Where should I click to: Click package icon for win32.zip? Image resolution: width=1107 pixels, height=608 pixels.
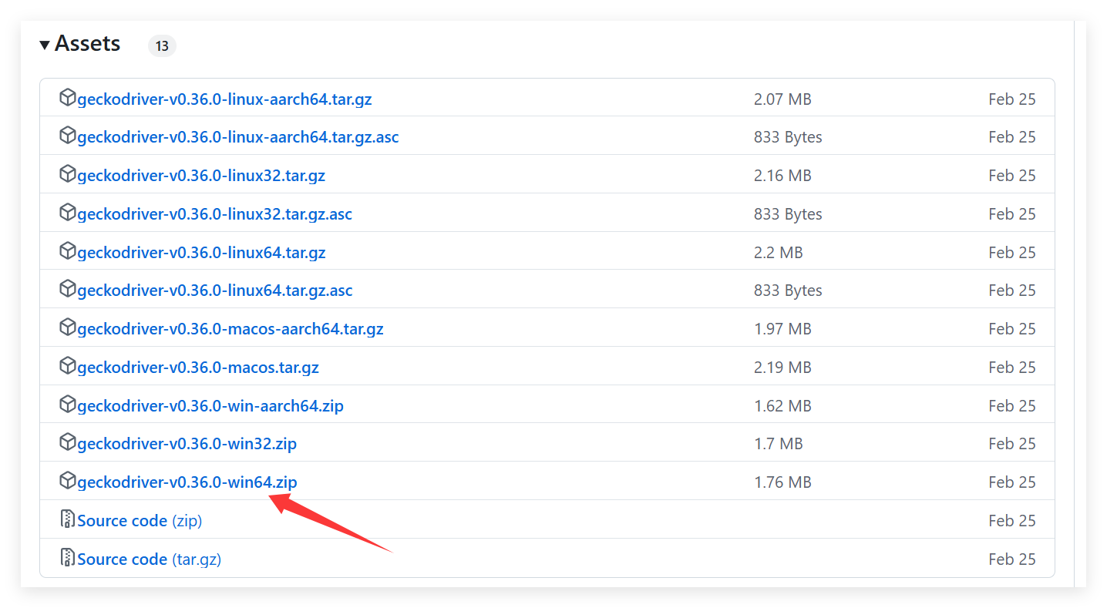[68, 443]
